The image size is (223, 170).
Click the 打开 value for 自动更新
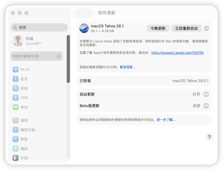197,94
